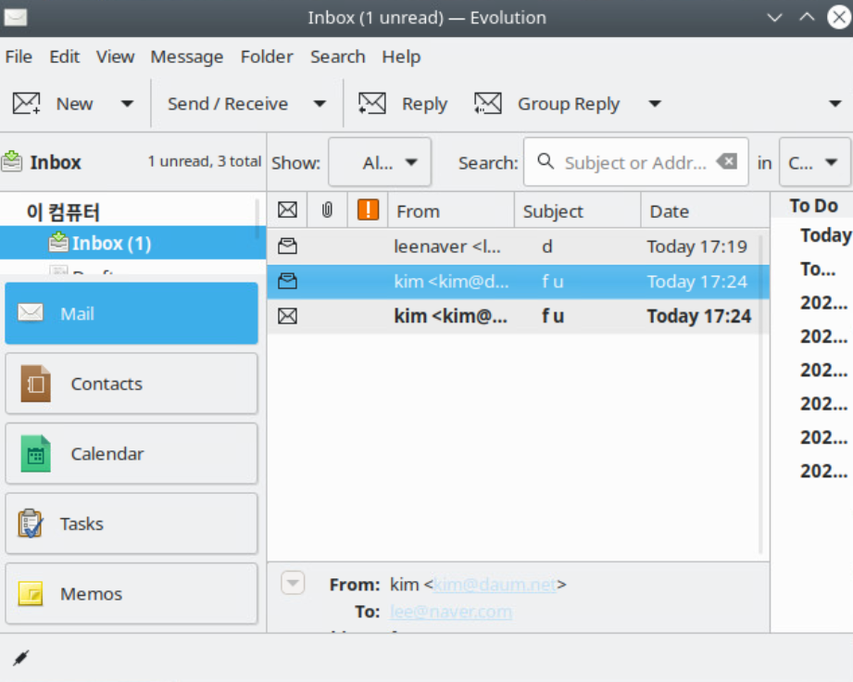The height and width of the screenshot is (682, 853).
Task: Click Send / Receive button
Action: 228,104
